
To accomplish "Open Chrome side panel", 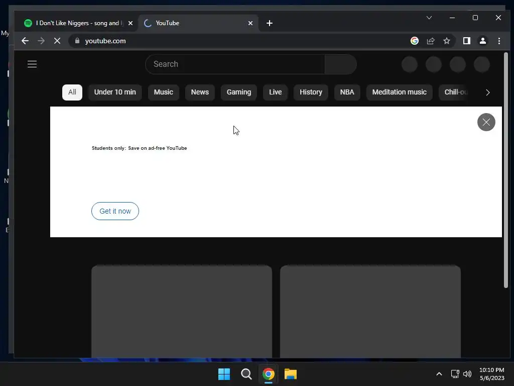I will point(467,41).
